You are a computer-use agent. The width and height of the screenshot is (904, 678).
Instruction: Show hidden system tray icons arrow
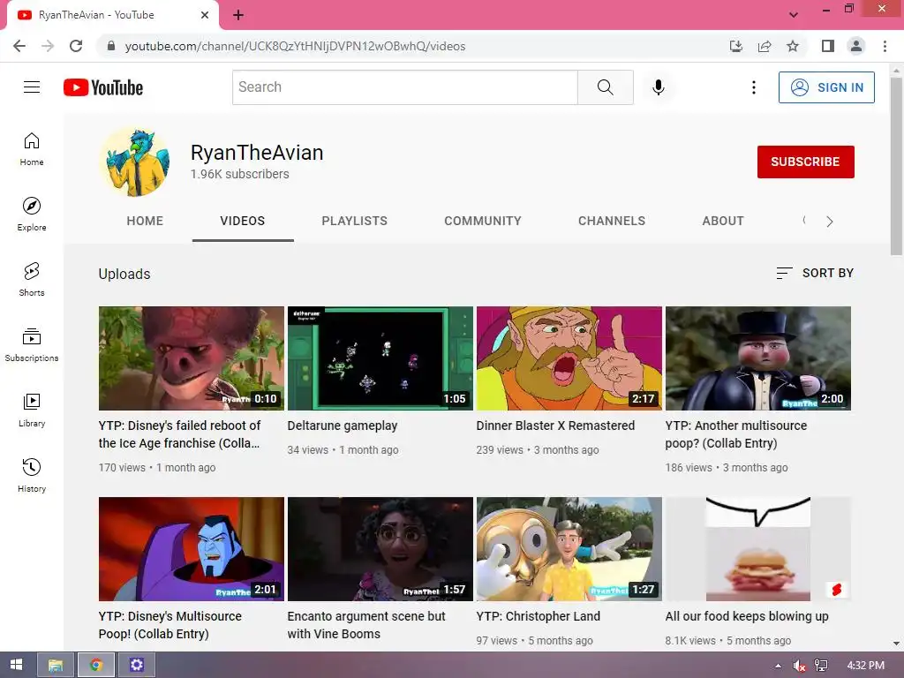coord(779,666)
